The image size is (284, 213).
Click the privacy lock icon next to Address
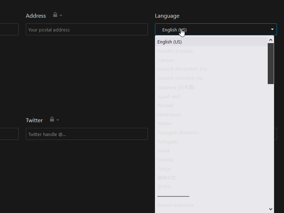[55, 15]
